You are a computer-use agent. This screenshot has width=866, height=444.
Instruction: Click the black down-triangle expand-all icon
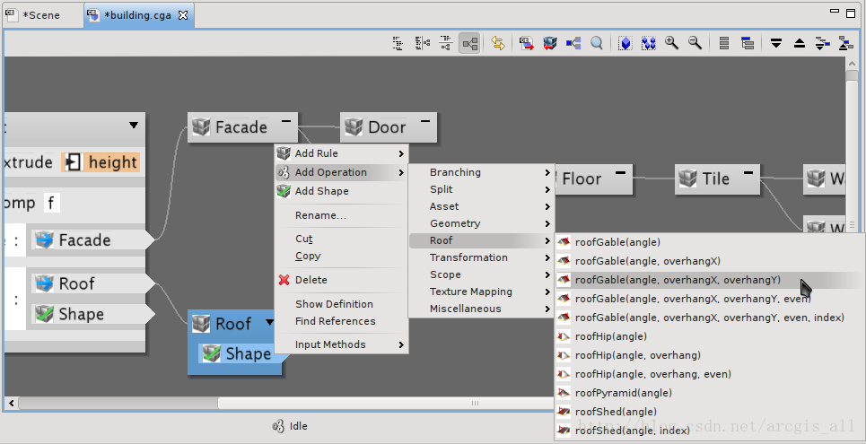pyautogui.click(x=776, y=43)
